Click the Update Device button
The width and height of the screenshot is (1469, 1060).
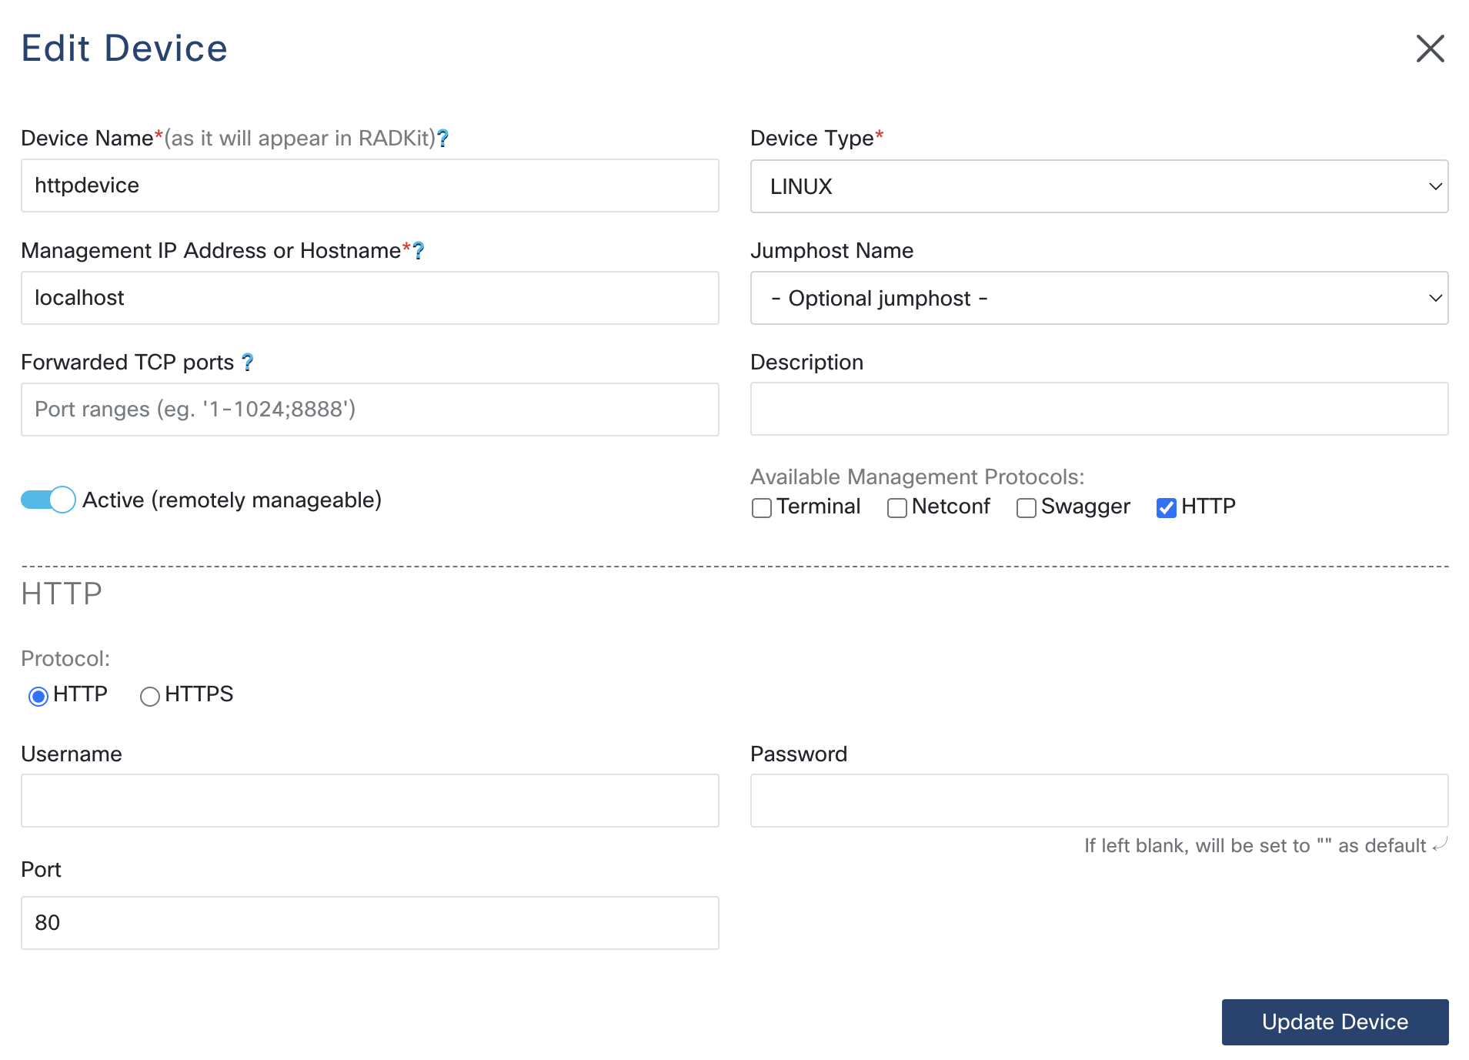pyautogui.click(x=1335, y=1022)
